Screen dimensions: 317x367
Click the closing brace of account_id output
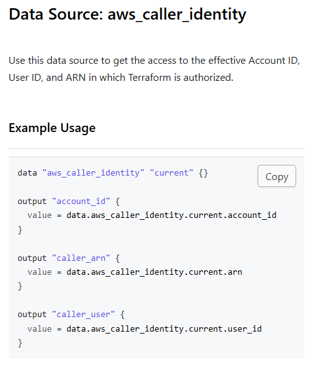pyautogui.click(x=20, y=230)
